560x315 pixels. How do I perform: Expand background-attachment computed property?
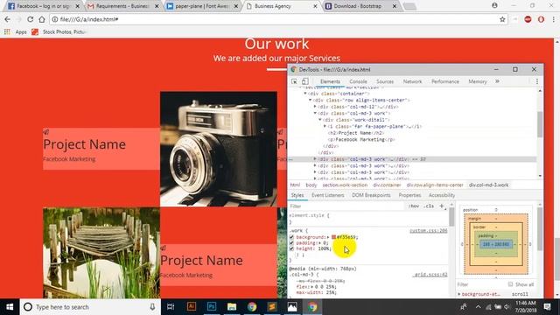point(459,294)
